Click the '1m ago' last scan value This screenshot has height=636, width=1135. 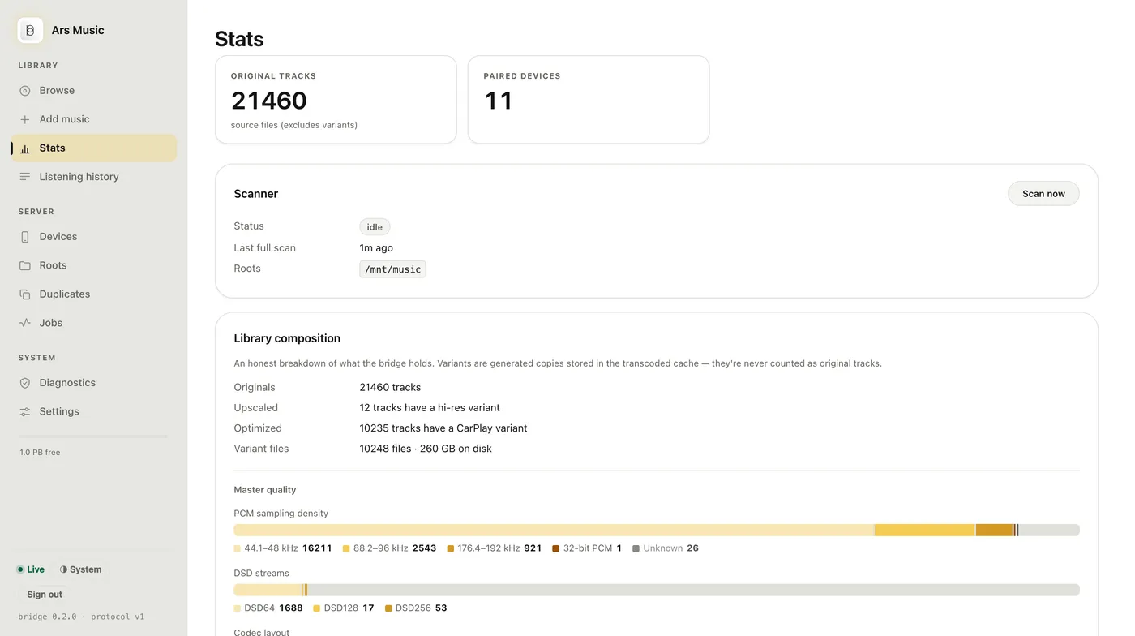pyautogui.click(x=376, y=248)
